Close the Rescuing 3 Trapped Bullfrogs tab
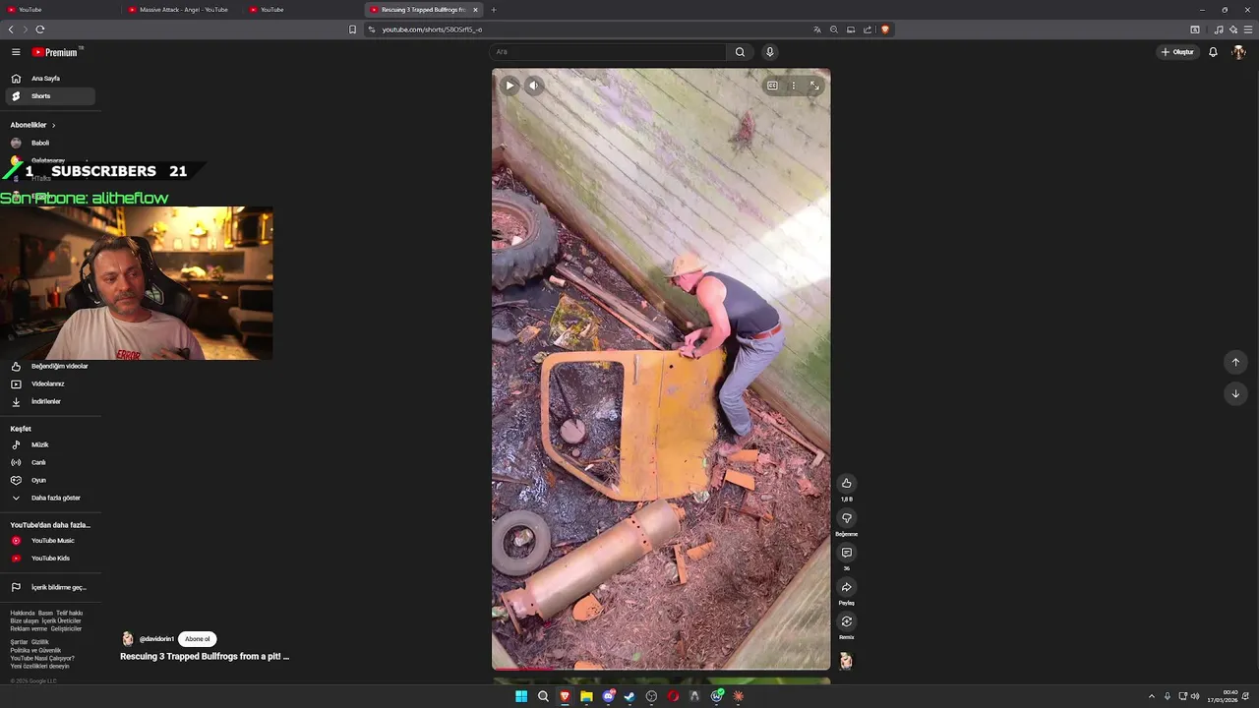 coord(475,10)
